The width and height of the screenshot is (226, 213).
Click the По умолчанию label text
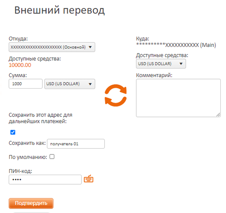[28, 157]
